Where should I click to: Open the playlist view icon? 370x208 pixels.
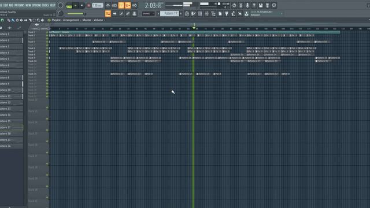(x=187, y=14)
